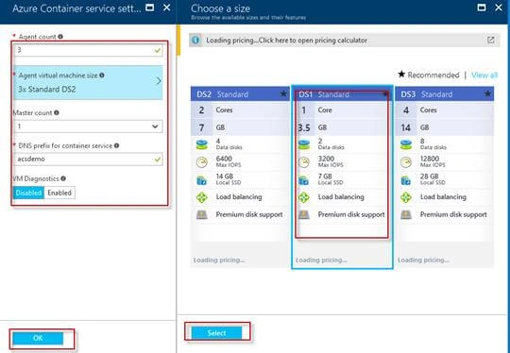Click the DS2 load balancing icon
The width and height of the screenshot is (510, 353).
click(x=202, y=197)
